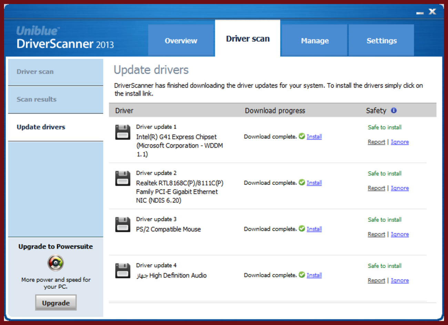Click the floppy disk icon beside Realtek Ethernet driver
Screen dimensions: 448x325
pyautogui.click(x=122, y=178)
